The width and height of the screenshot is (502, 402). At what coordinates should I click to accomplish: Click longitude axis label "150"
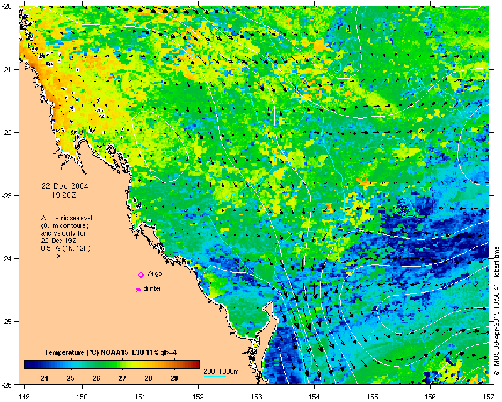[x=82, y=397]
